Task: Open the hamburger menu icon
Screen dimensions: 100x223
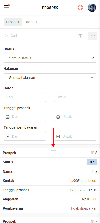Action: point(7,7)
